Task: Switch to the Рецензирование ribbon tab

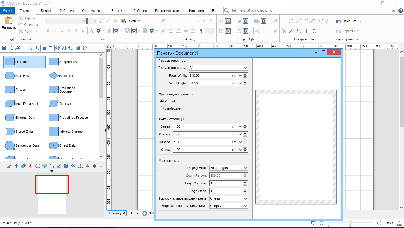Action: coord(168,11)
